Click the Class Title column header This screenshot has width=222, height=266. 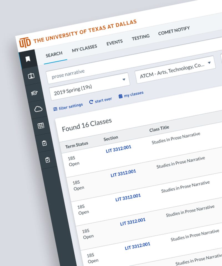tap(159, 129)
